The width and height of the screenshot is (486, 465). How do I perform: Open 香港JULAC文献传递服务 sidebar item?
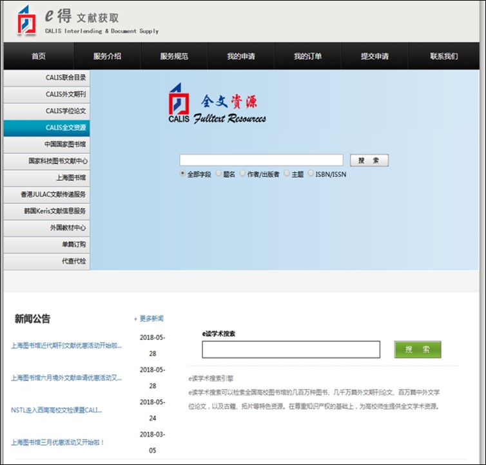click(x=47, y=195)
